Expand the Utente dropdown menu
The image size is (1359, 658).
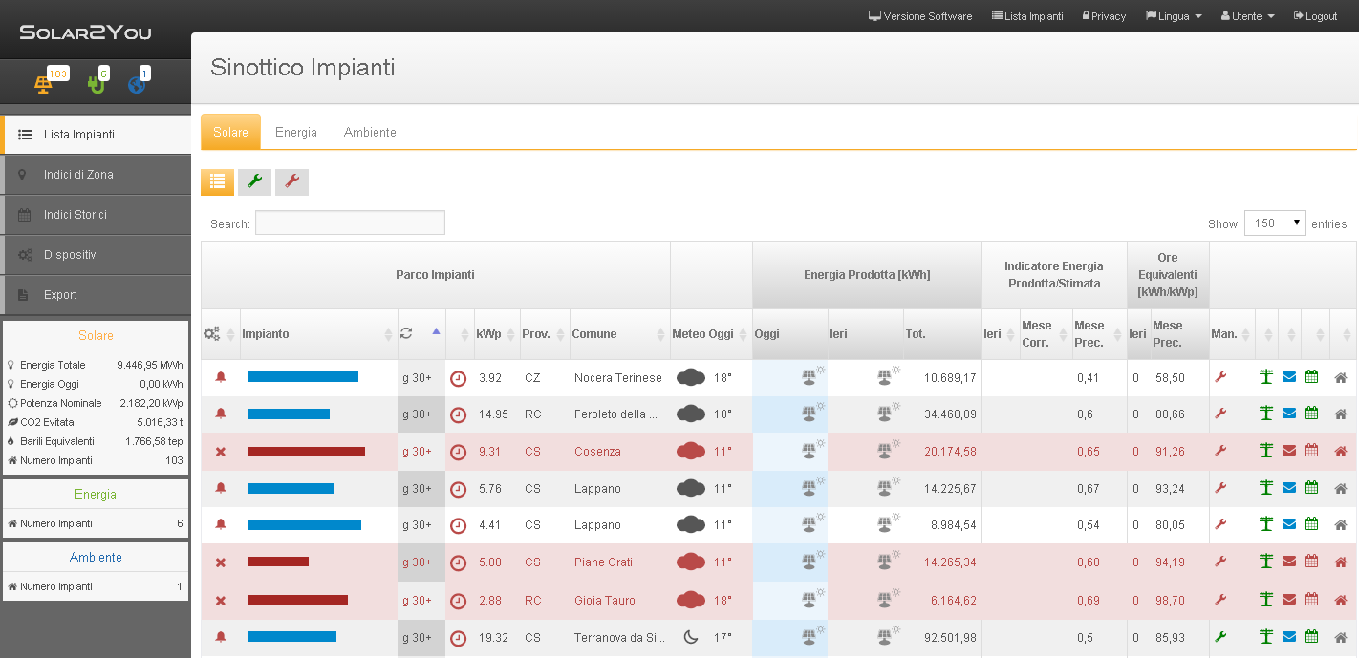(1248, 16)
